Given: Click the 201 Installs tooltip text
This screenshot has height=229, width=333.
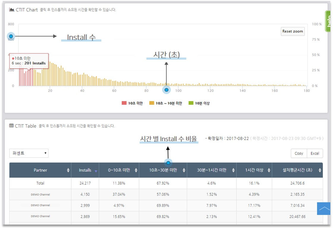Looking at the screenshot, I should [x=35, y=63].
